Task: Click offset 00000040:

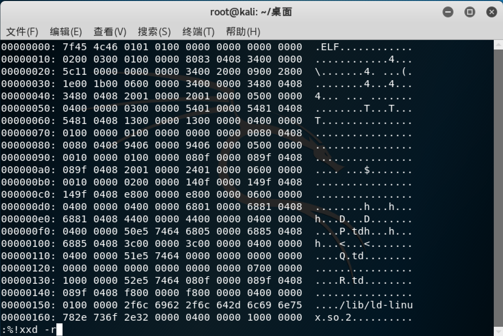Action: click(28, 96)
